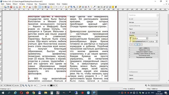Open the Фигура properties tab
Image resolution: width=169 pixels, height=95 pixels.
[x=144, y=22]
